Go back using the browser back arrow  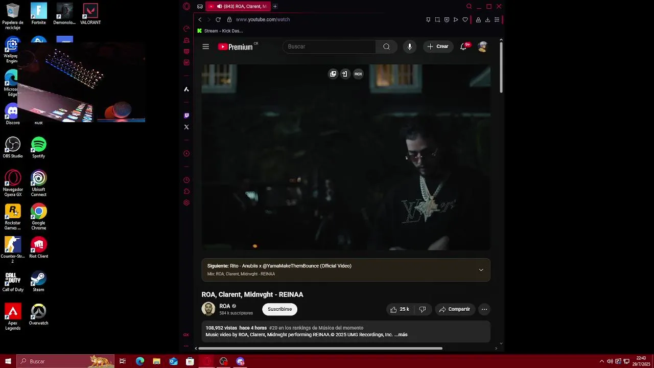tap(200, 19)
